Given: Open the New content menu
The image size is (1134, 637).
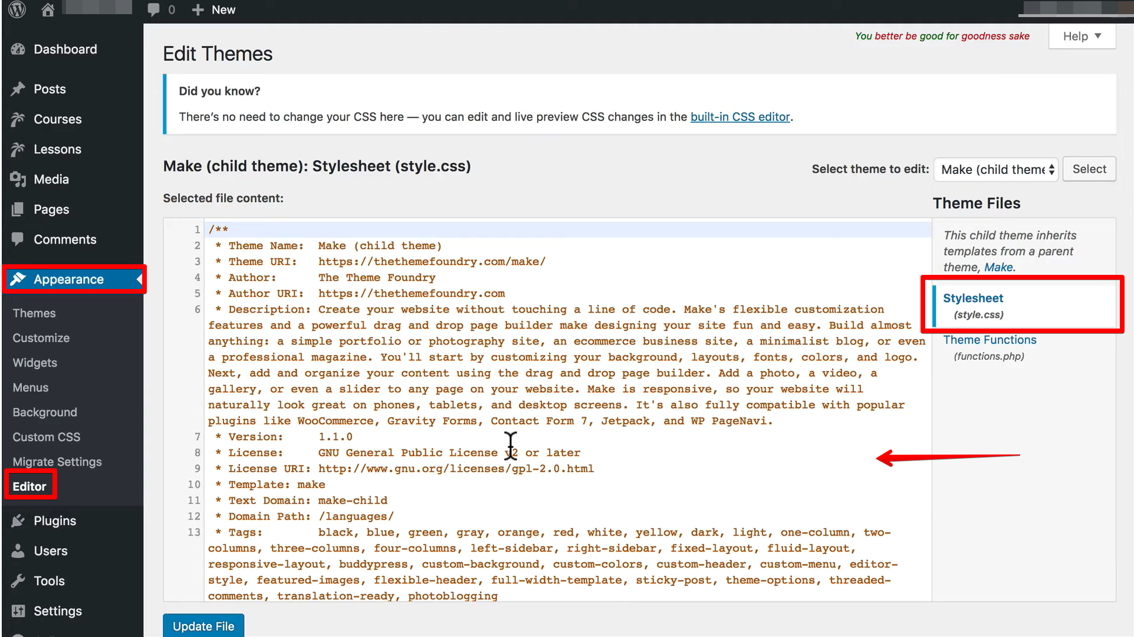Looking at the screenshot, I should click(214, 9).
